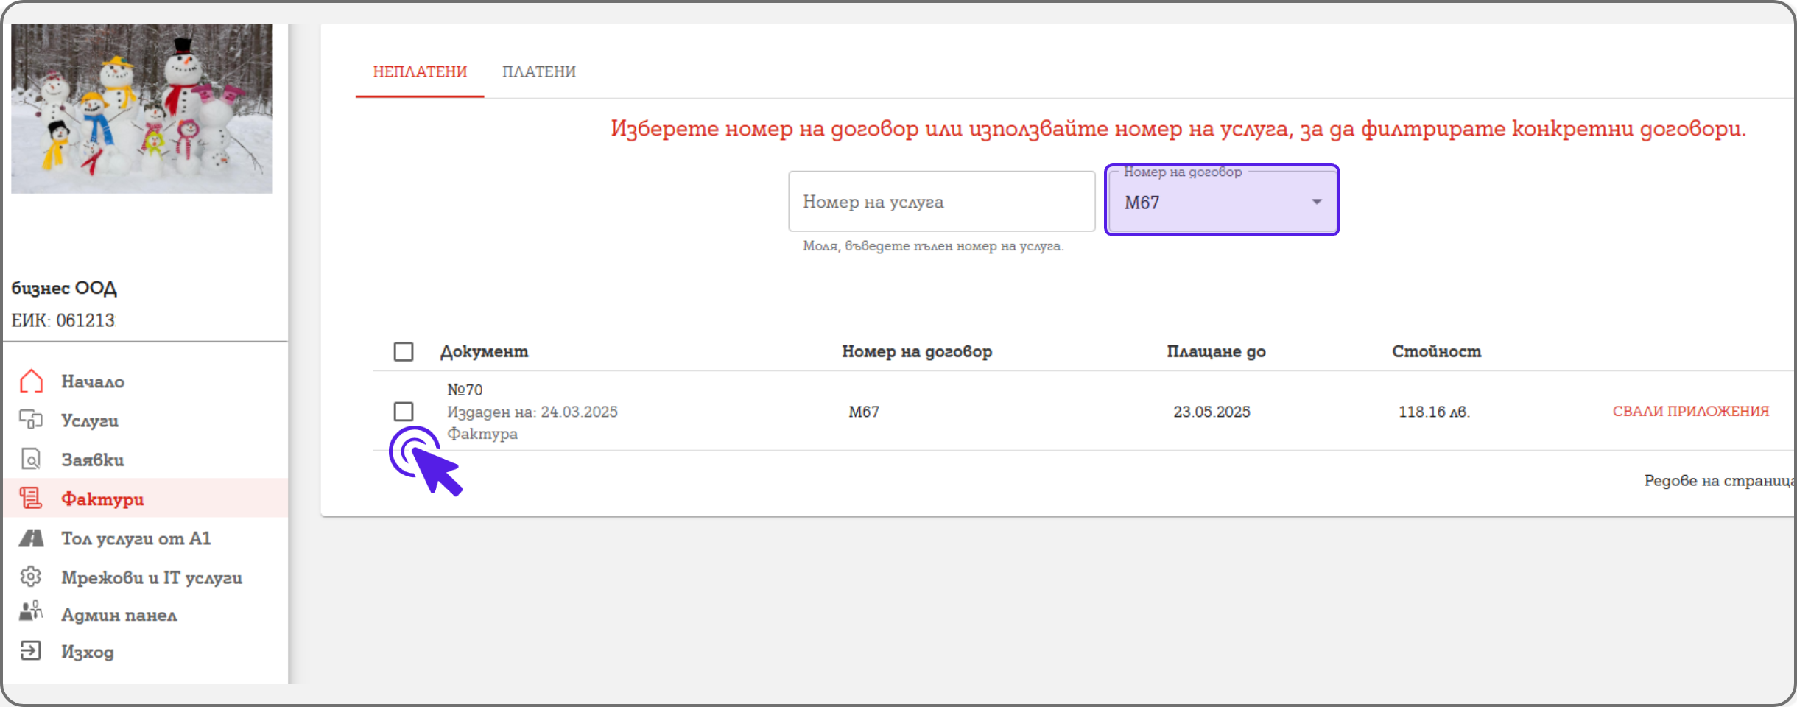Click the Изход logout icon
This screenshot has width=1797, height=707.
tap(31, 651)
